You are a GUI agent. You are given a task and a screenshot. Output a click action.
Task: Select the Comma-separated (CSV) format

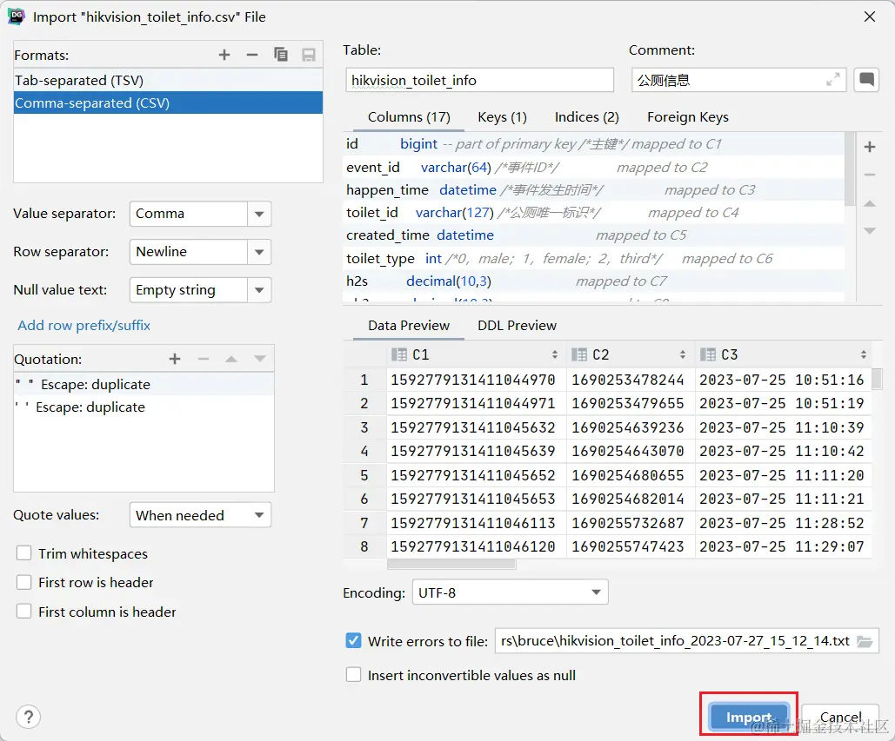click(168, 103)
